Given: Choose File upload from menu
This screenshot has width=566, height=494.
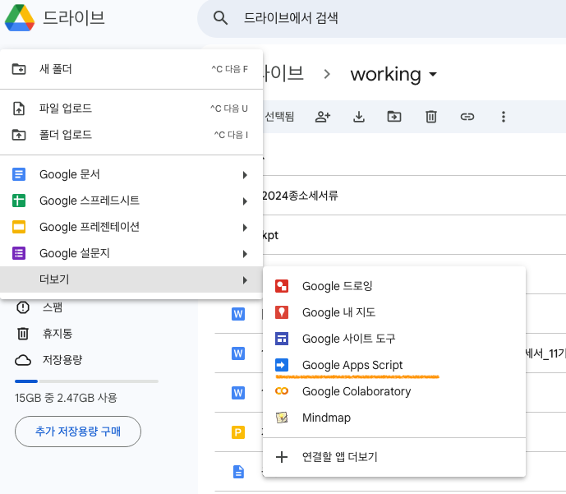Looking at the screenshot, I should click(131, 108).
